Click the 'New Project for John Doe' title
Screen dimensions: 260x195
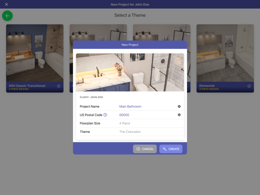point(130,5)
